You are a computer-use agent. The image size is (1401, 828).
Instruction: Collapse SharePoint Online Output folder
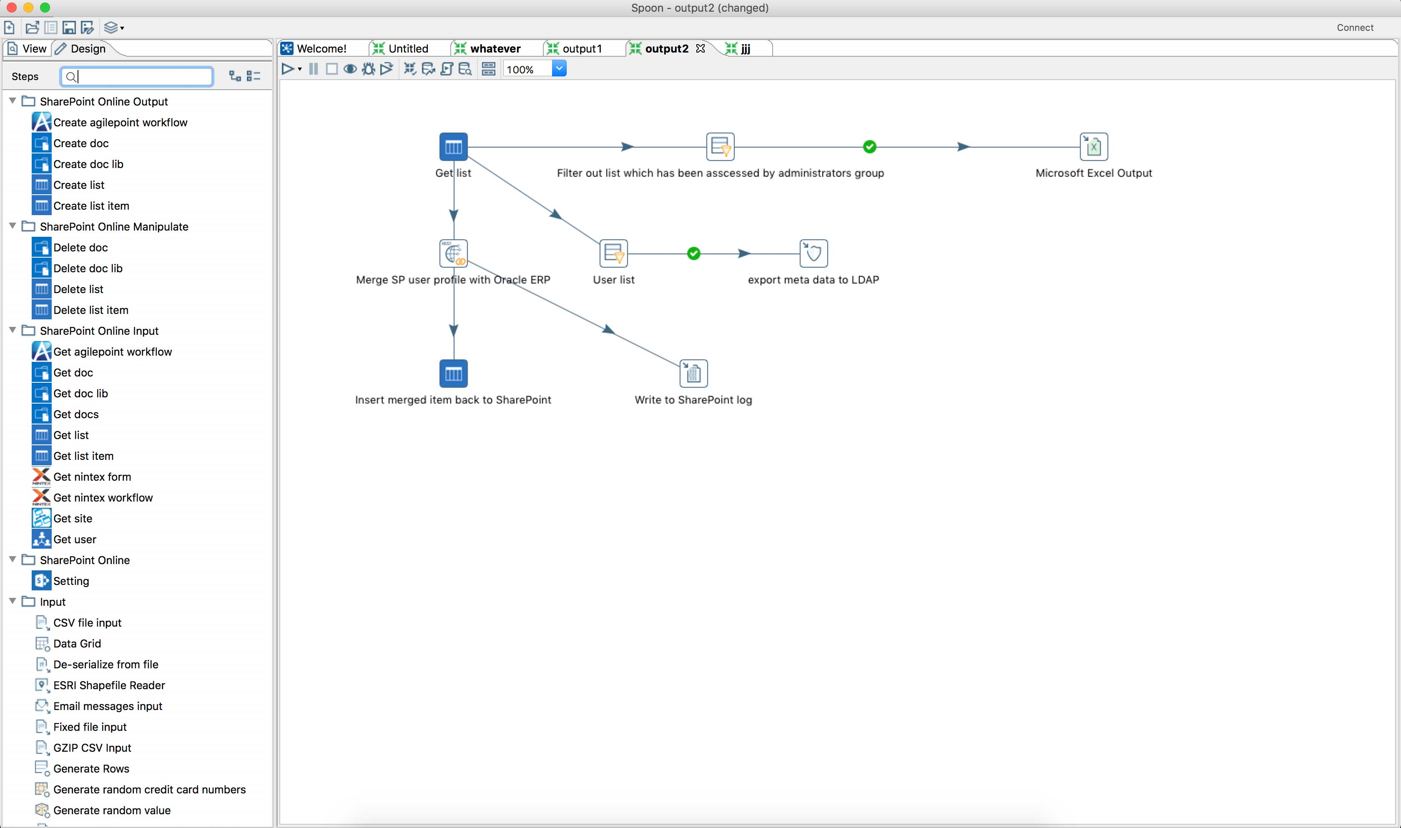(x=12, y=101)
